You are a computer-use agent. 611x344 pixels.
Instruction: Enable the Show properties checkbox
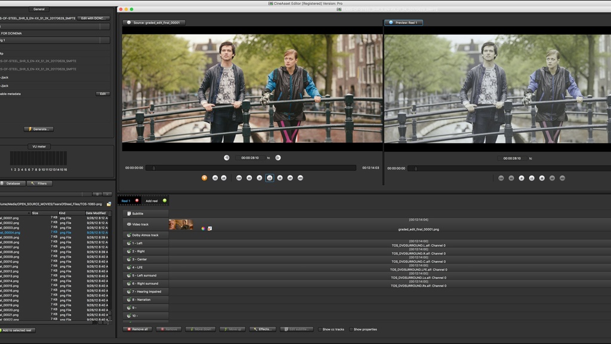(352, 329)
